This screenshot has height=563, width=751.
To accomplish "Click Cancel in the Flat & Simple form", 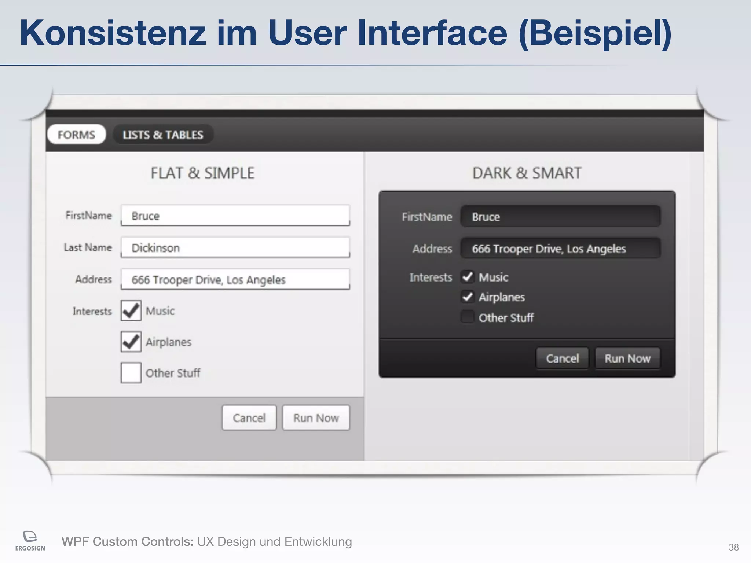I will click(x=249, y=417).
